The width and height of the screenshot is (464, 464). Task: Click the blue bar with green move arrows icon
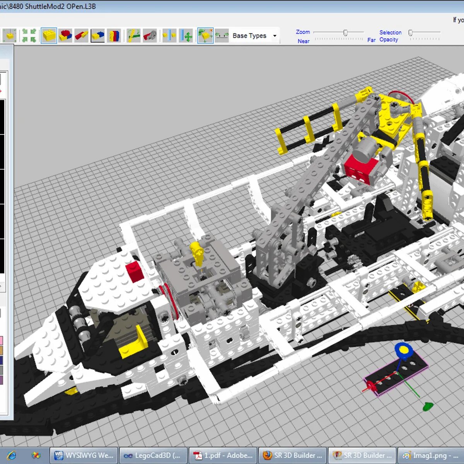click(186, 36)
